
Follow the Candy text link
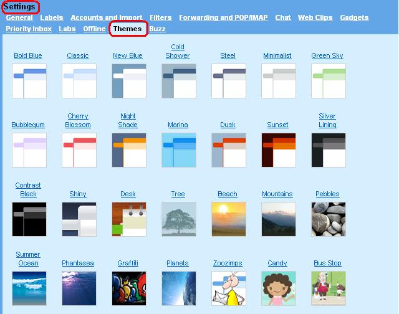[x=277, y=263]
